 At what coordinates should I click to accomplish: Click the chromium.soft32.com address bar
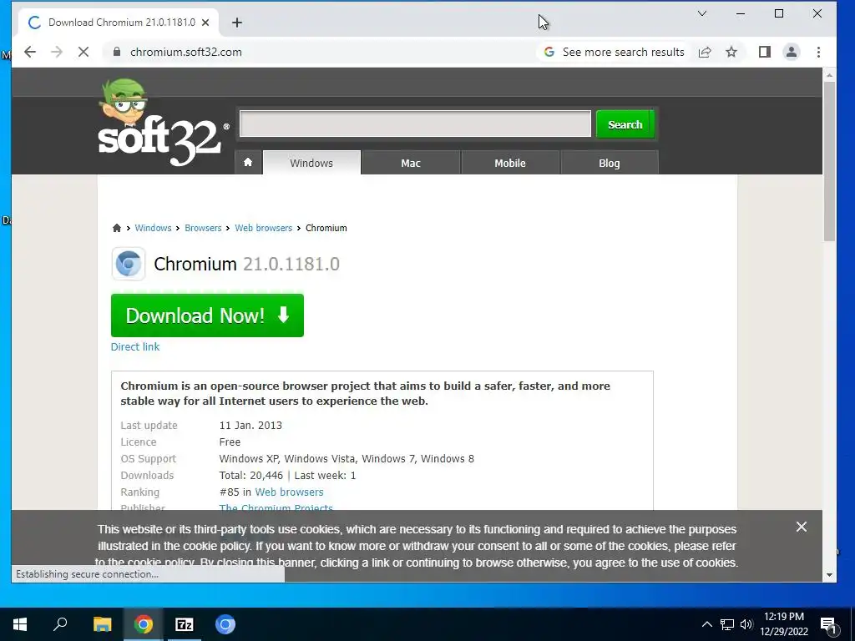[185, 52]
